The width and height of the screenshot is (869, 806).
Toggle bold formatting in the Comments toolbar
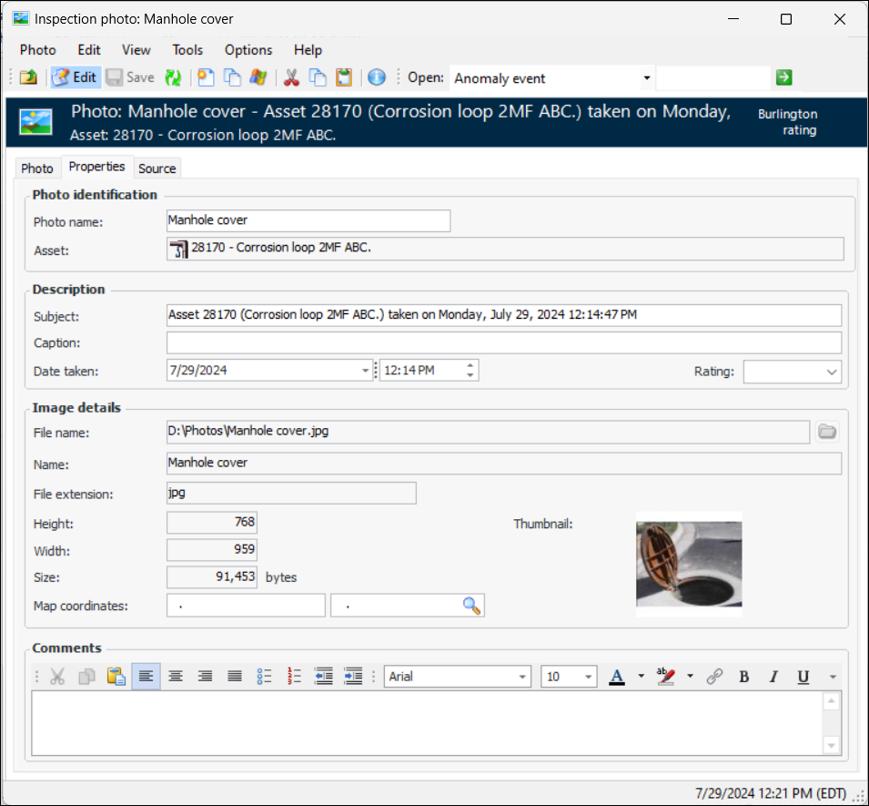[x=744, y=677]
